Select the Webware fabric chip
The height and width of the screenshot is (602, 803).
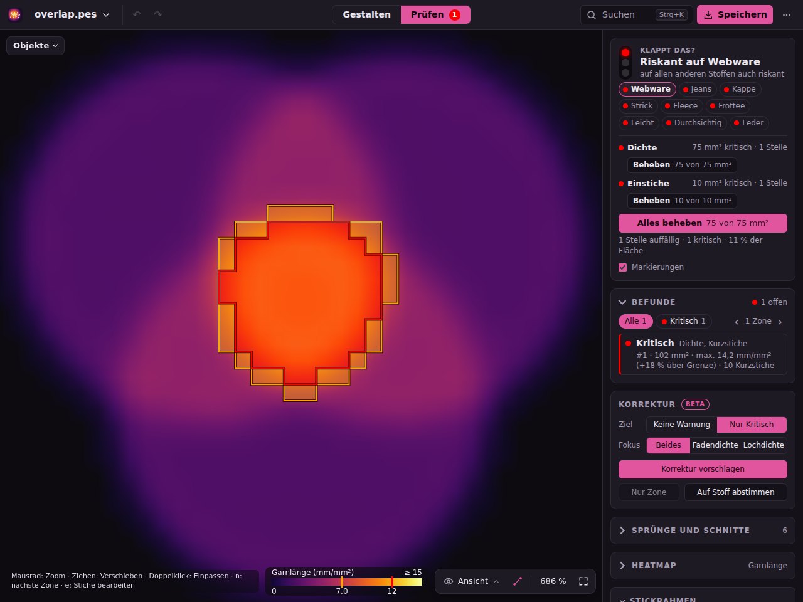[647, 89]
